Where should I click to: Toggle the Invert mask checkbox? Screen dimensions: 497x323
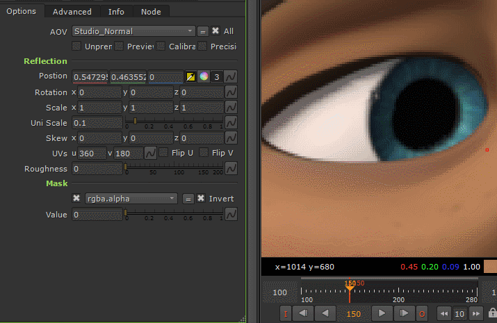click(201, 198)
